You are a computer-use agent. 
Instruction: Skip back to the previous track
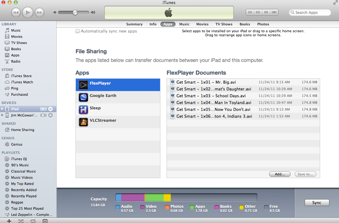coord(16,13)
